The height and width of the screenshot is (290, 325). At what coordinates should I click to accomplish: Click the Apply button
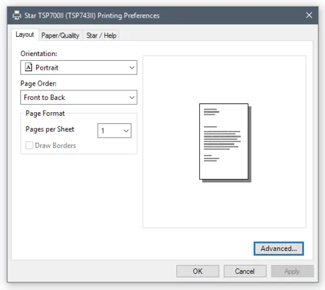pos(292,271)
